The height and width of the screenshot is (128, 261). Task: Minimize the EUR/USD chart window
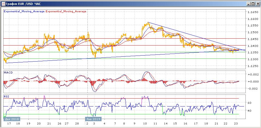tap(249, 4)
